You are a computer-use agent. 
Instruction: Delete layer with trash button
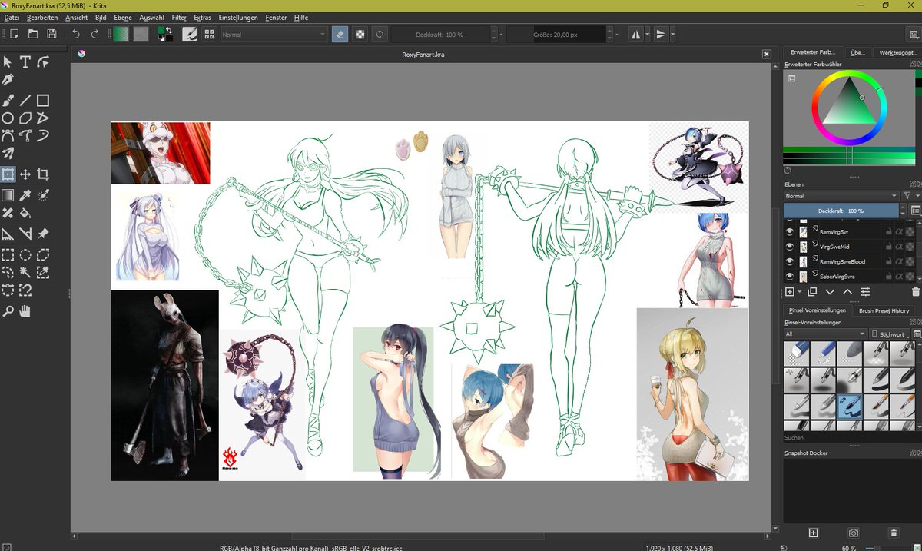click(914, 292)
